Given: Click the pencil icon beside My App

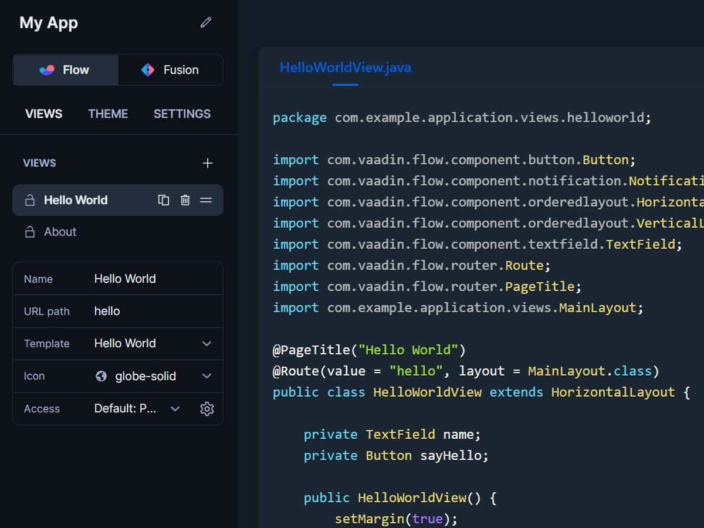Looking at the screenshot, I should click(205, 23).
